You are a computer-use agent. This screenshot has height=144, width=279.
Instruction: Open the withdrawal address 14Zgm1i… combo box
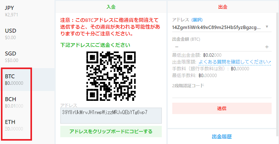click(x=222, y=27)
